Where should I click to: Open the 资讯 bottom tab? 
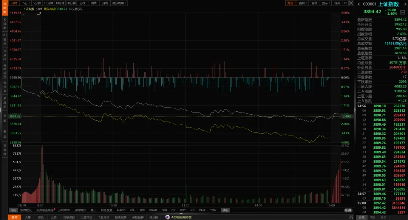point(41,217)
